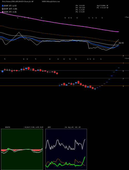This screenshot has width=129, height=170.
Task: Click the 26.95 value label on EMA chart
Action: [x=121, y=43]
